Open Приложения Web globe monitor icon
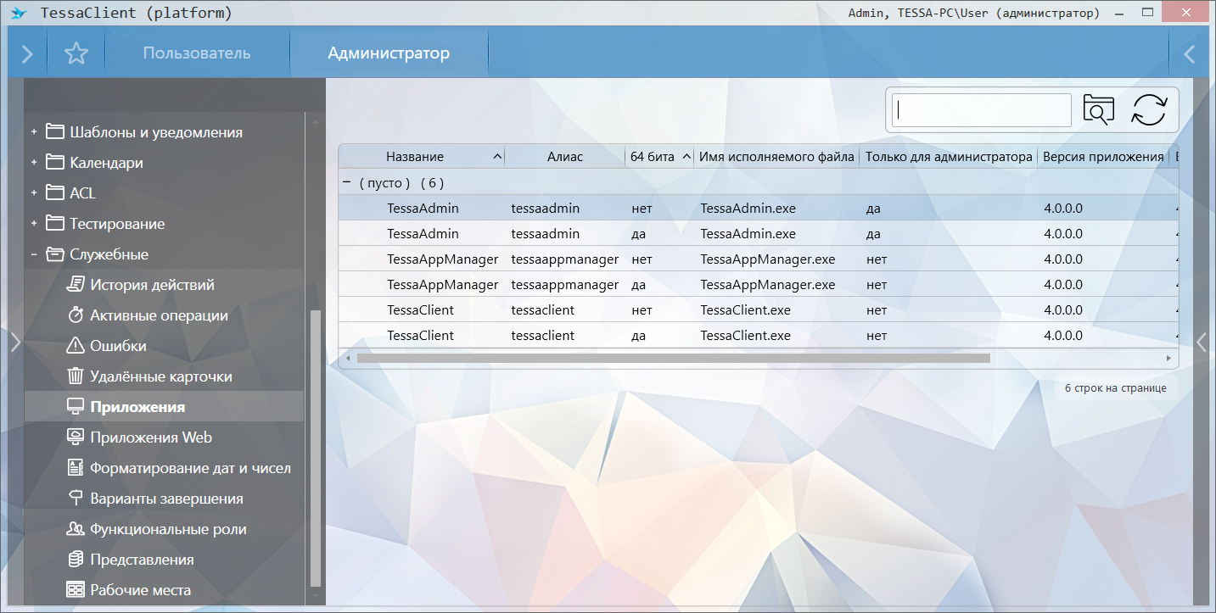This screenshot has height=613, width=1216. tap(76, 437)
